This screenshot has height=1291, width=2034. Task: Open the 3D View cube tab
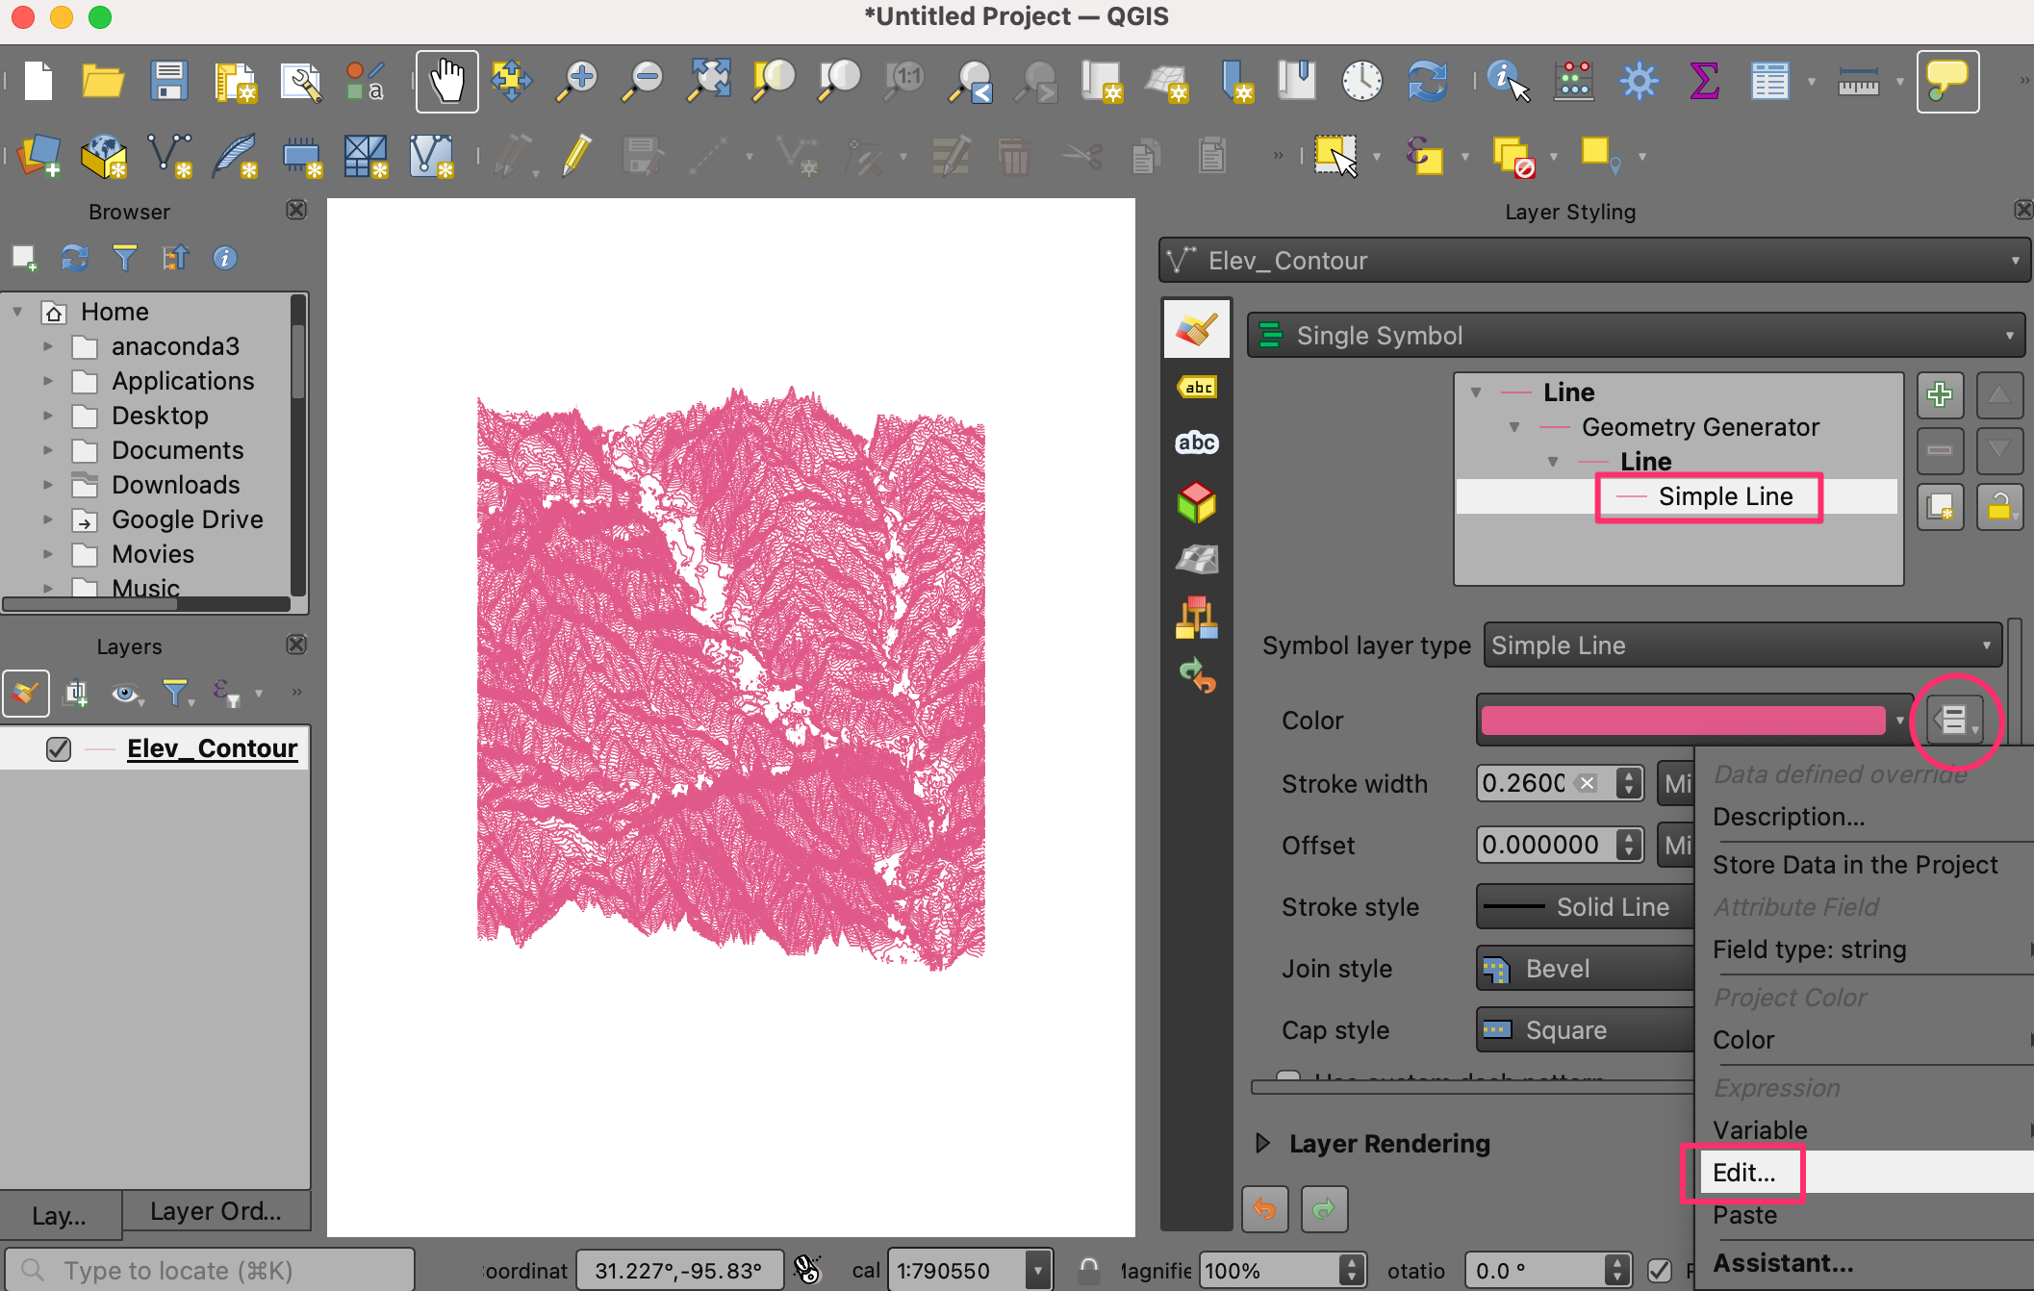tap(1196, 502)
